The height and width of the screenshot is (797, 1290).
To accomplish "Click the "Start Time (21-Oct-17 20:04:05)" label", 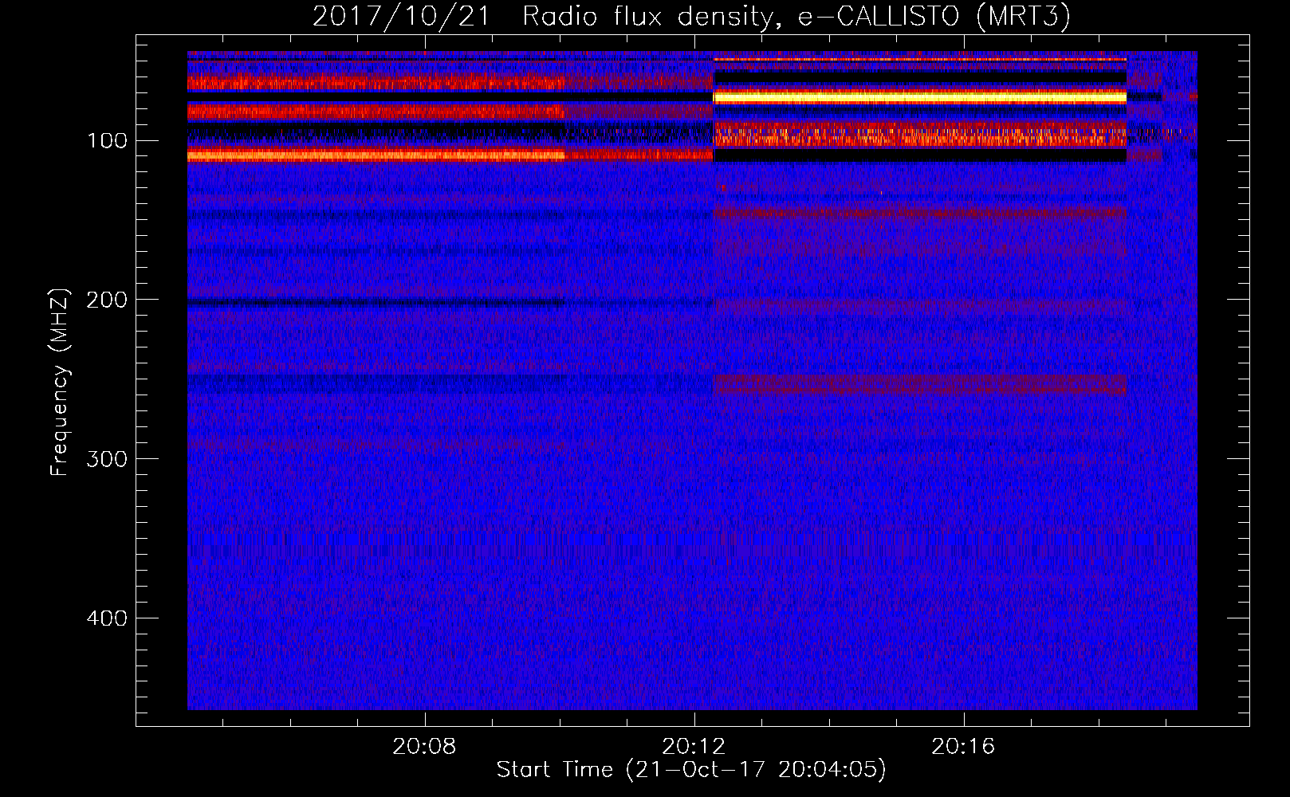I will coord(691,769).
